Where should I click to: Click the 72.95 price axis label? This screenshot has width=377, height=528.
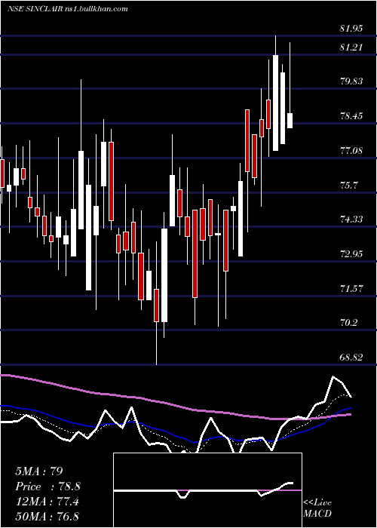point(351,254)
